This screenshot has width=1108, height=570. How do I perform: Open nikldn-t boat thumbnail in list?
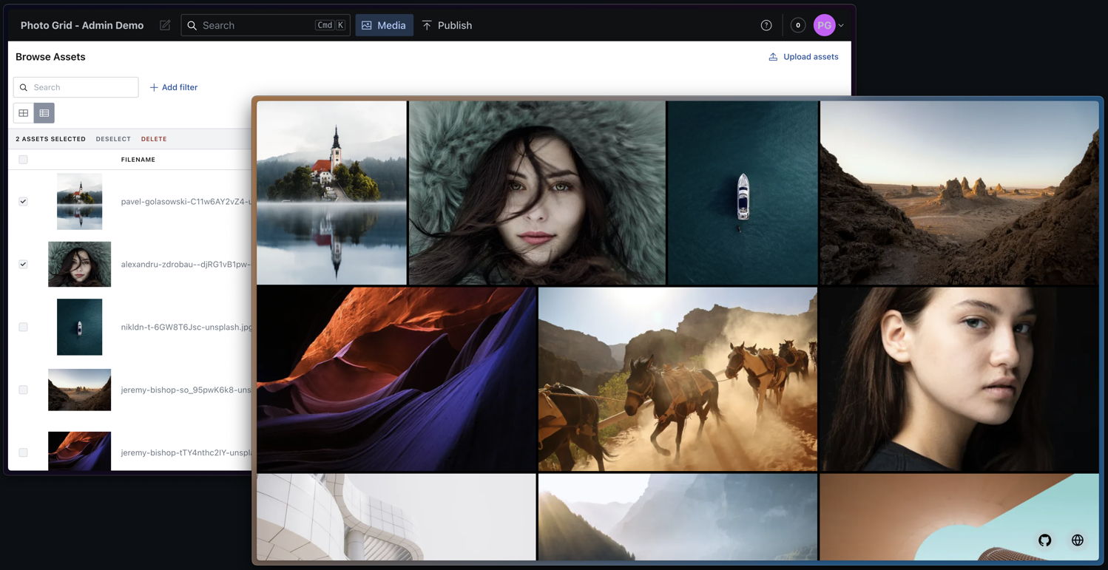point(79,327)
